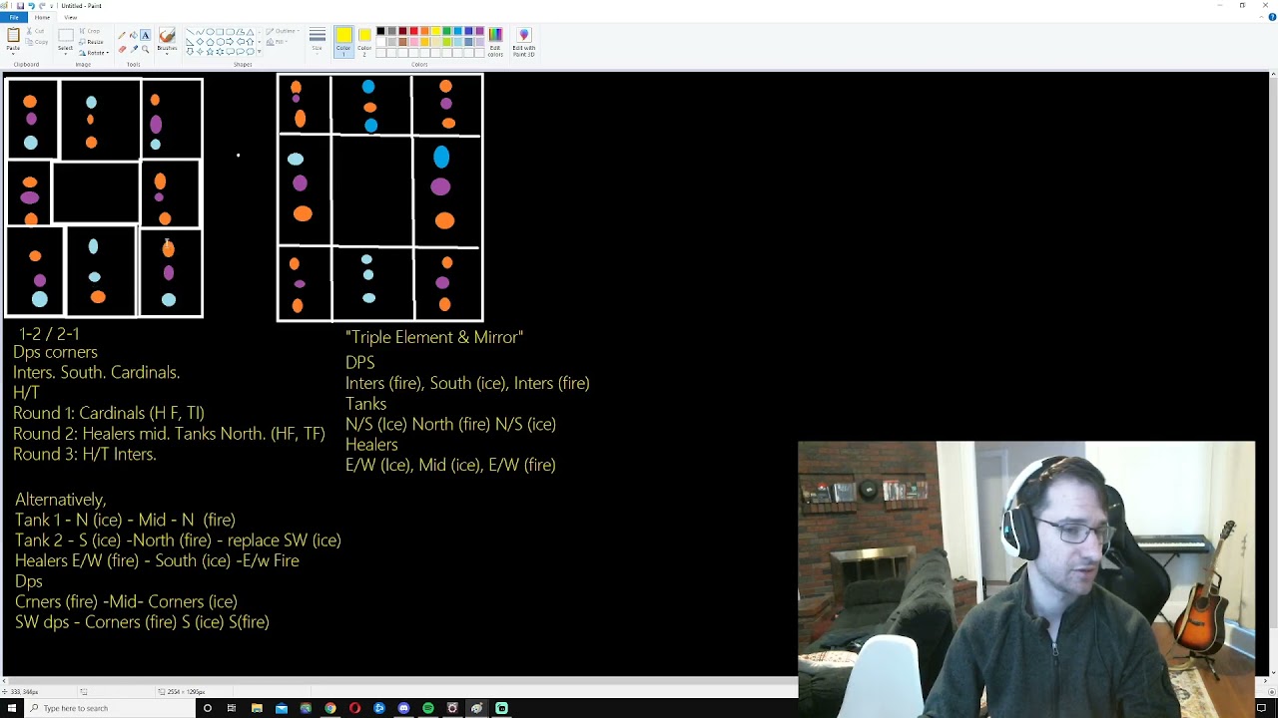Expand the Shapes gallery more arrow
Viewport: 1278px width, 718px height.
(x=260, y=52)
